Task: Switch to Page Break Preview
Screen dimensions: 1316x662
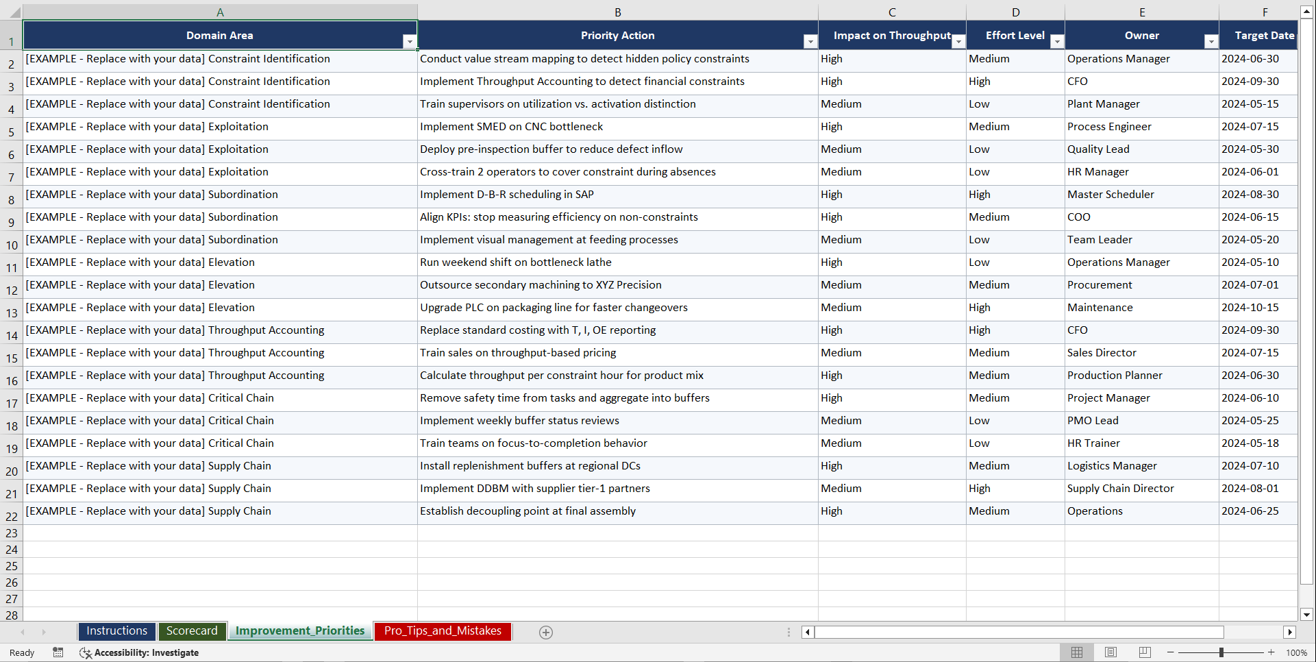Action: click(1144, 652)
